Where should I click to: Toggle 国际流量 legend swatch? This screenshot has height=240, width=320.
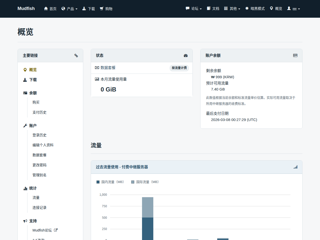pyautogui.click(x=133, y=182)
